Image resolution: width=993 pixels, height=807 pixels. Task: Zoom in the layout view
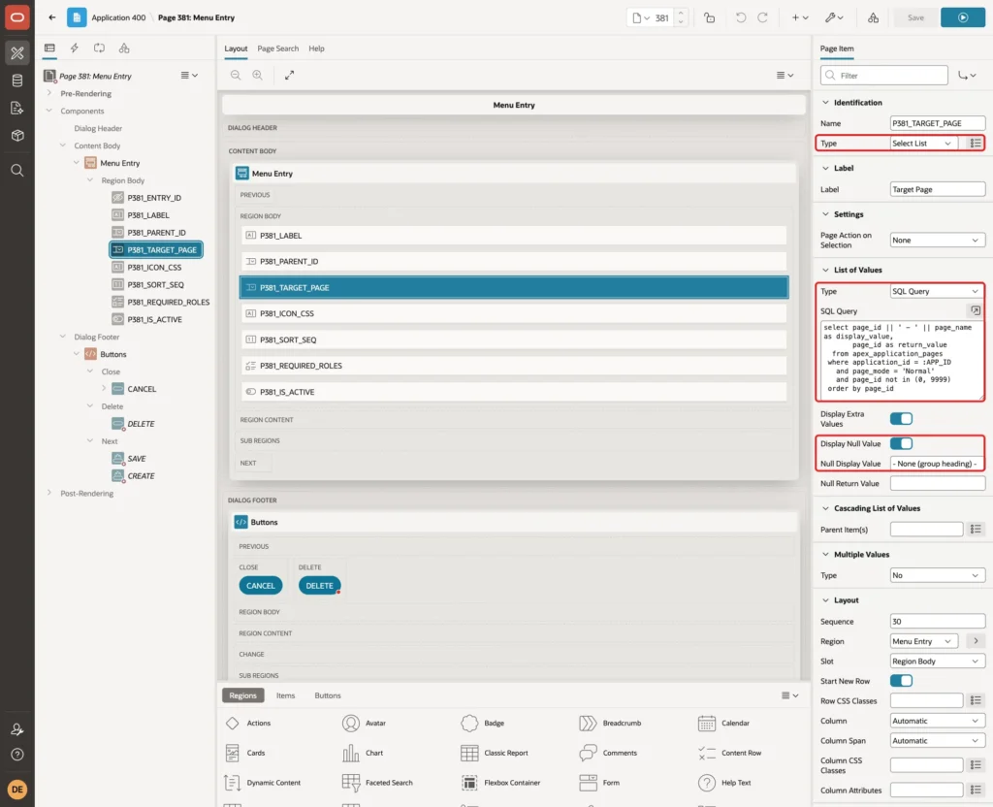258,75
